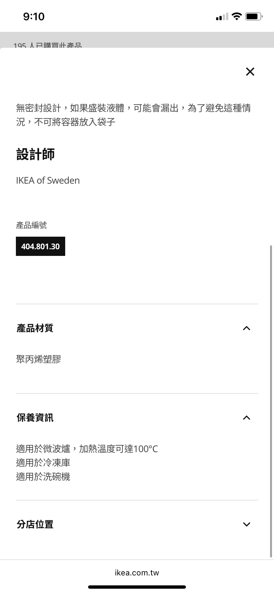Tap dimmed background text 195 人已購買此產品

point(47,45)
